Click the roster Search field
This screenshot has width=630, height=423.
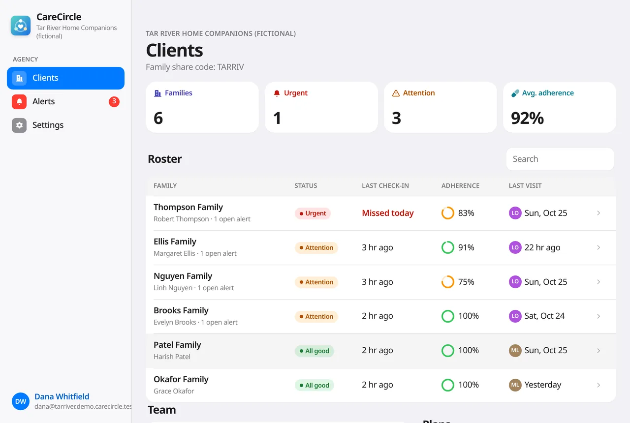pyautogui.click(x=560, y=159)
